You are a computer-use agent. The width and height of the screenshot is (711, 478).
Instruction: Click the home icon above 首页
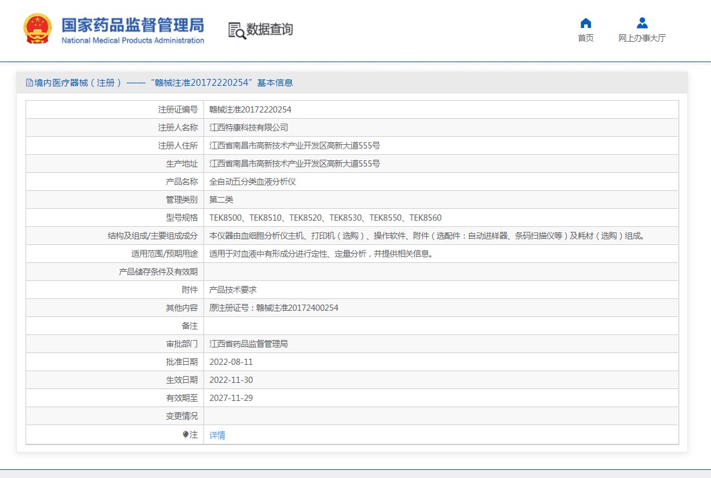pyautogui.click(x=585, y=23)
